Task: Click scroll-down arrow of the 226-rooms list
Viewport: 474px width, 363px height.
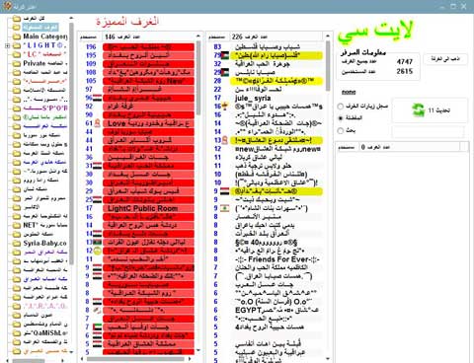Action: tap(328, 358)
